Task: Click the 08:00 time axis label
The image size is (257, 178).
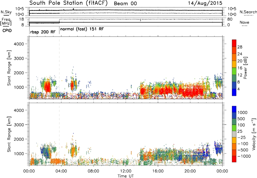Action: (x=93, y=171)
